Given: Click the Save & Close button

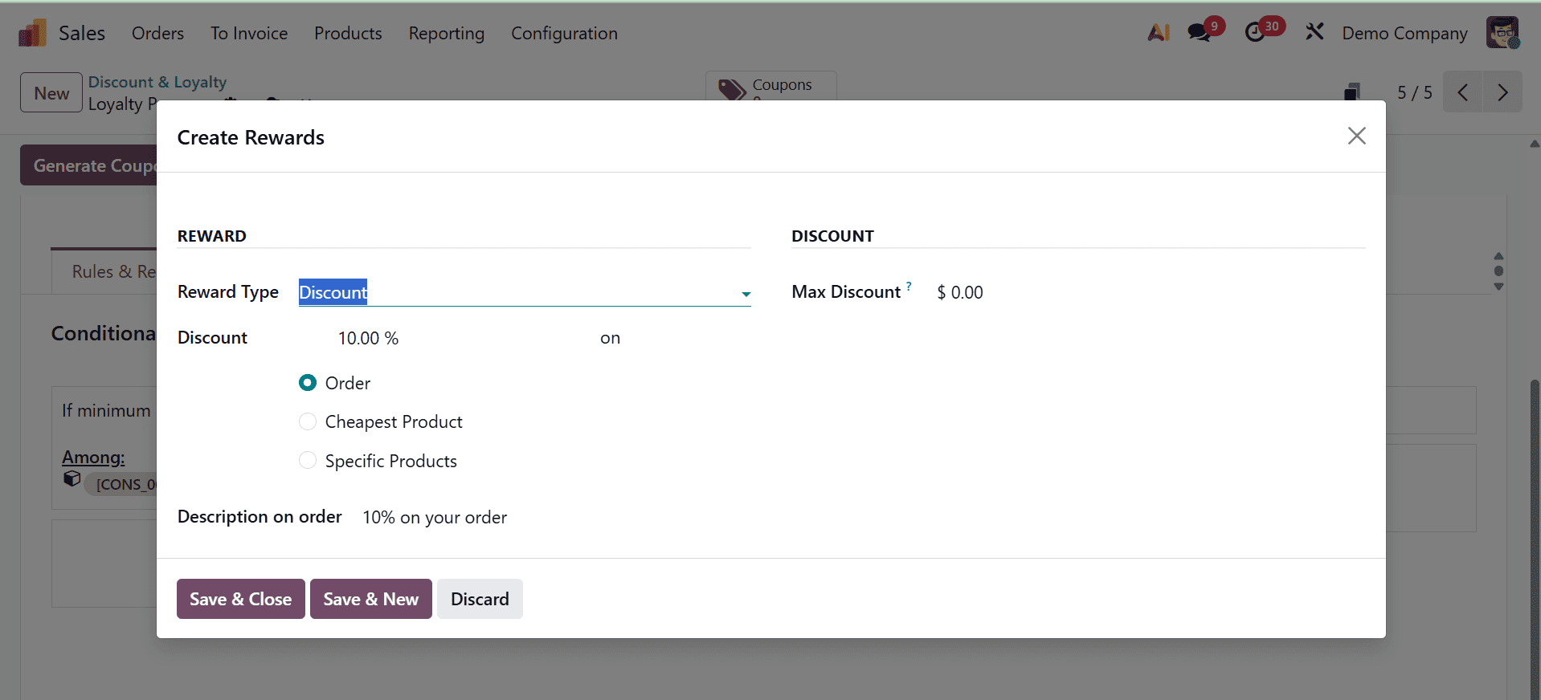Looking at the screenshot, I should [x=239, y=599].
